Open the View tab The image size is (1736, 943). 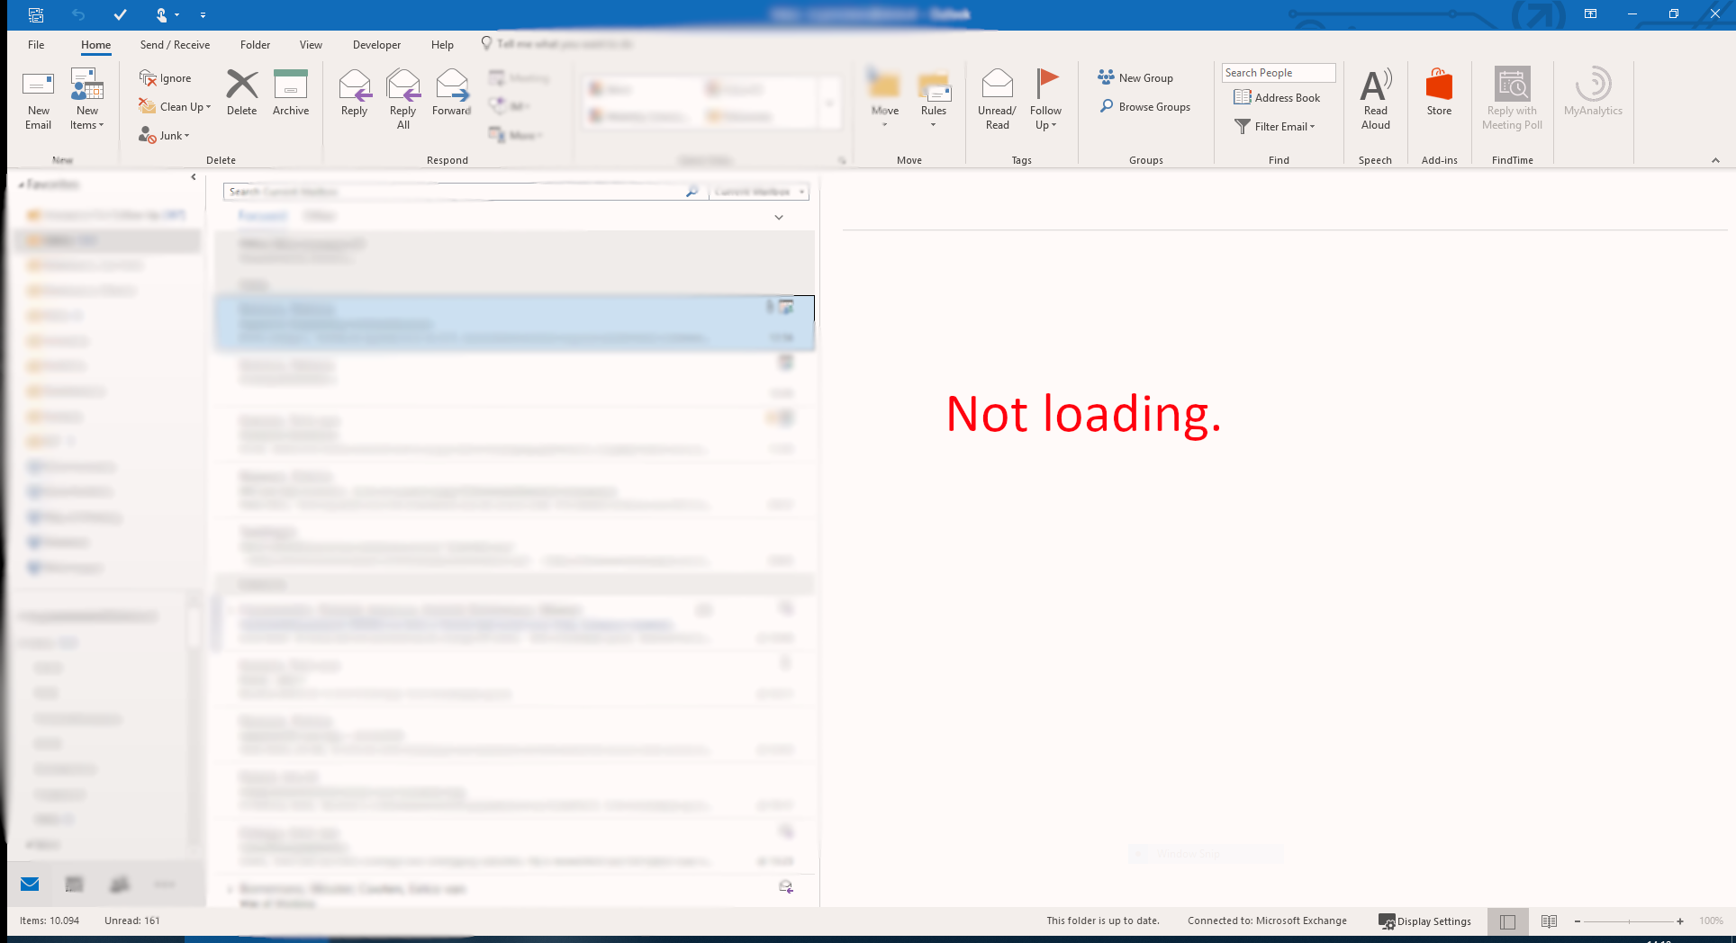[x=311, y=44]
